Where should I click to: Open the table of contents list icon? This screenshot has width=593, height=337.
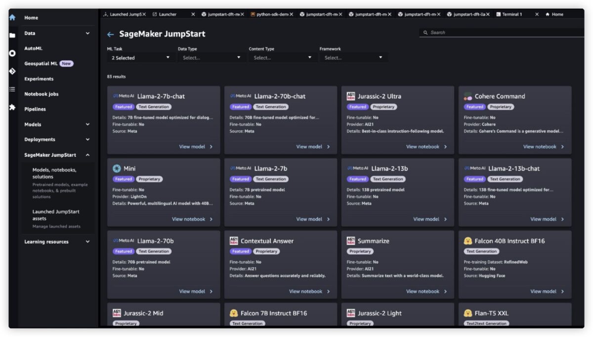tap(12, 89)
